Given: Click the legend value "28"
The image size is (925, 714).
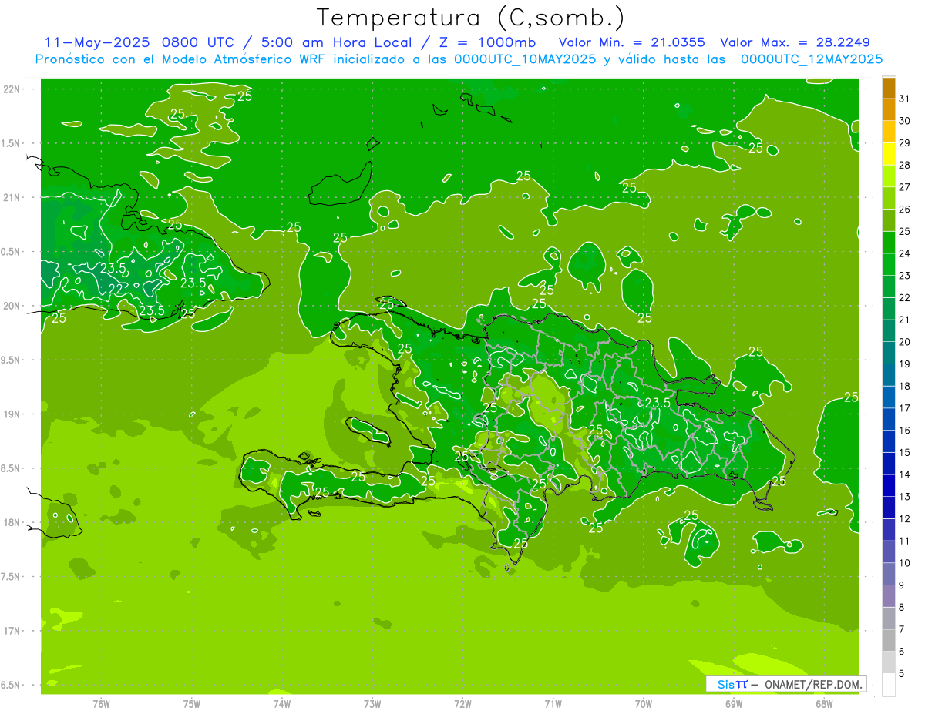Looking at the screenshot, I should (905, 165).
